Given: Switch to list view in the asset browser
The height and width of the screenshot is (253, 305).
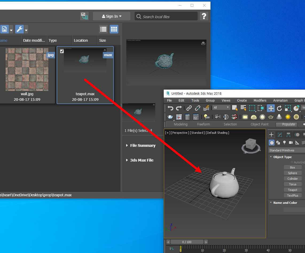Looking at the screenshot, I should tap(103, 29).
